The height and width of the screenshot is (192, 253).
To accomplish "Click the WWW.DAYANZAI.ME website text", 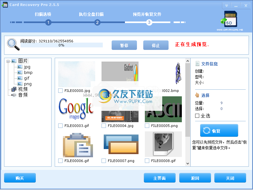I will (230, 30).
